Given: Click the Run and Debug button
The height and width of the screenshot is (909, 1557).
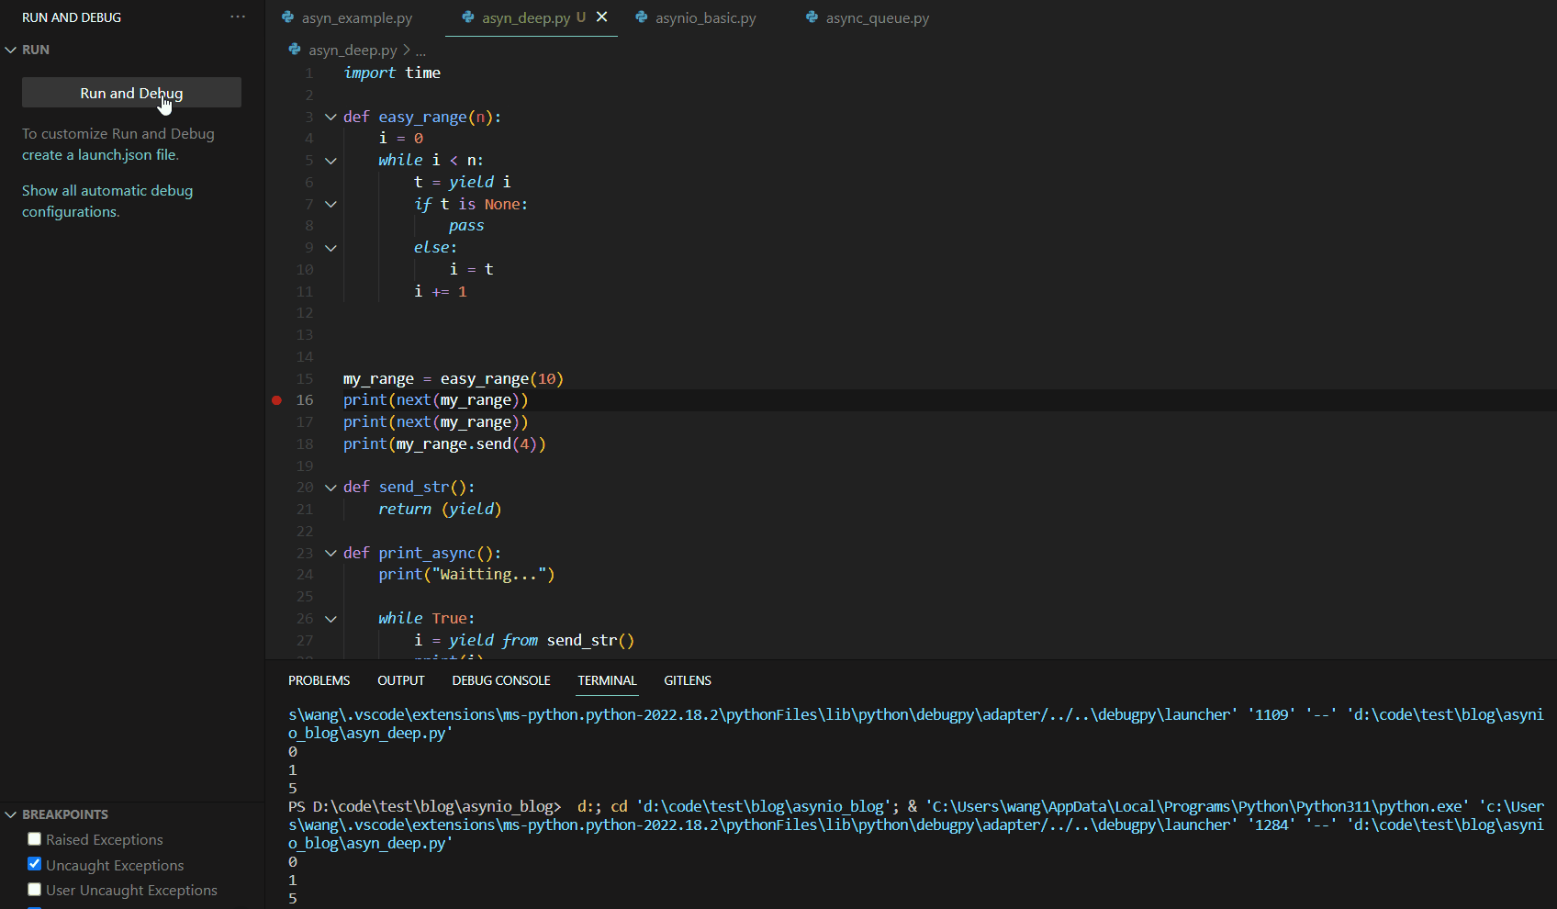Looking at the screenshot, I should pos(130,92).
